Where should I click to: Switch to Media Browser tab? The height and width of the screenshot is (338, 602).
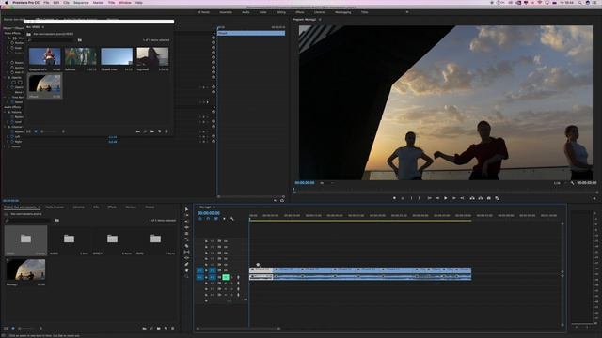pos(55,207)
